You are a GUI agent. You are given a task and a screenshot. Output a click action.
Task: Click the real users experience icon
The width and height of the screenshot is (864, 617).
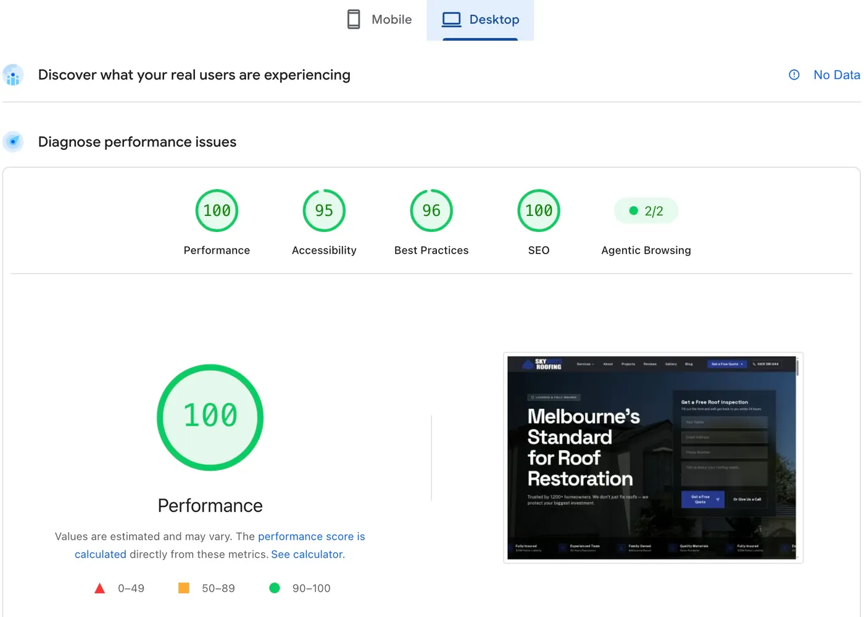click(x=13, y=75)
